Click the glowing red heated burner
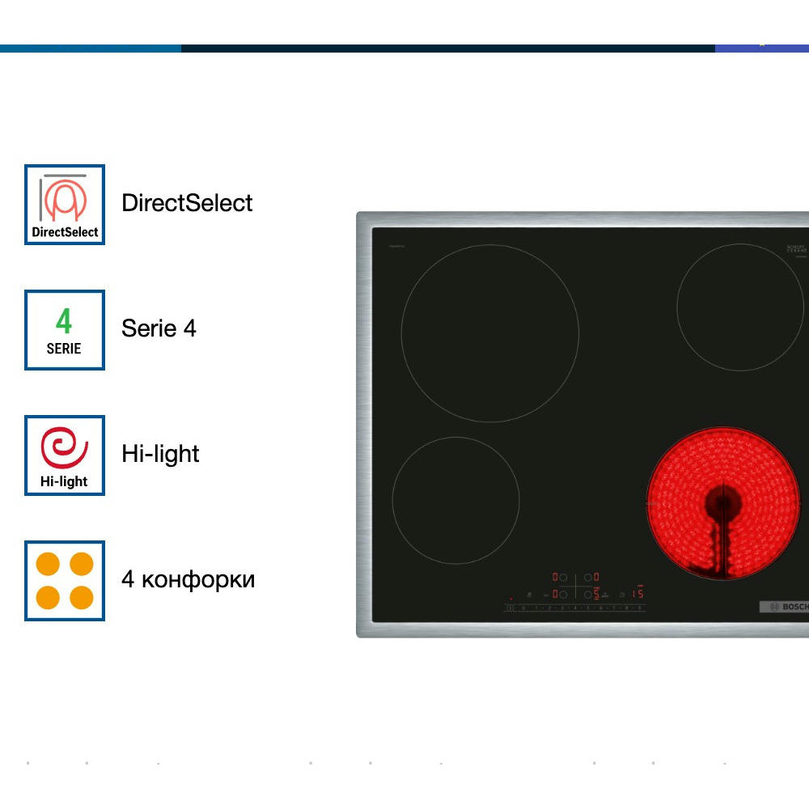The height and width of the screenshot is (809, 809). click(x=722, y=503)
